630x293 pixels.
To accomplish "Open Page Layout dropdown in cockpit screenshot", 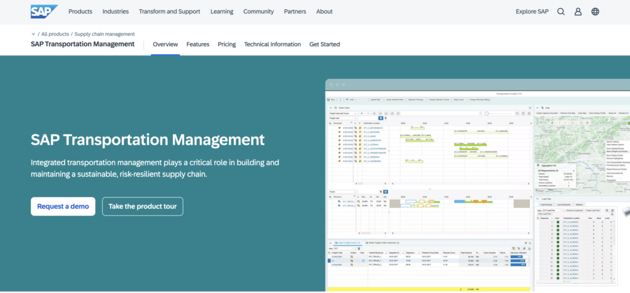I will click(459, 100).
